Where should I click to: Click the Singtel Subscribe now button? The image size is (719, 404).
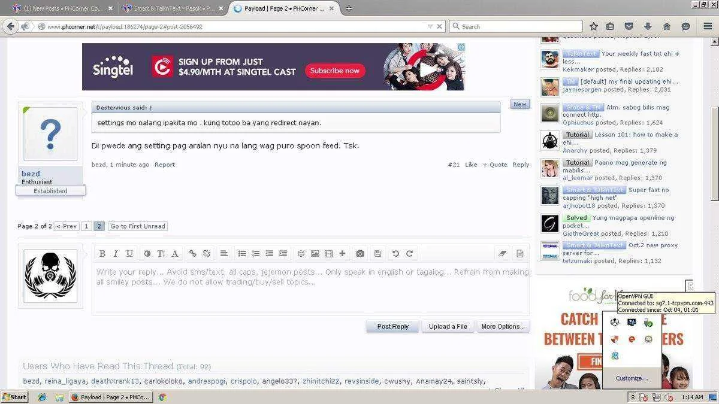pos(335,71)
